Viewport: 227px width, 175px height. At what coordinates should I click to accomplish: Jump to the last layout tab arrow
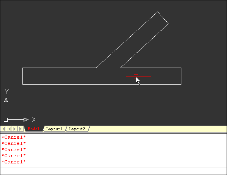tap(20, 129)
